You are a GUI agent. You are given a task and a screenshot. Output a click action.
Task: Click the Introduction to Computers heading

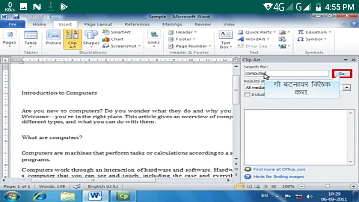click(59, 93)
